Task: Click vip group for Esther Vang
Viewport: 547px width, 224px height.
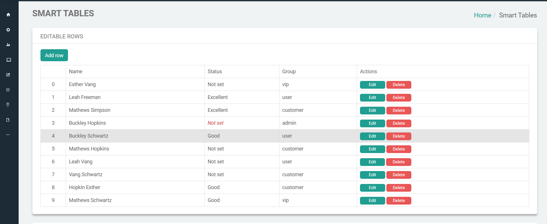Action: coord(285,84)
